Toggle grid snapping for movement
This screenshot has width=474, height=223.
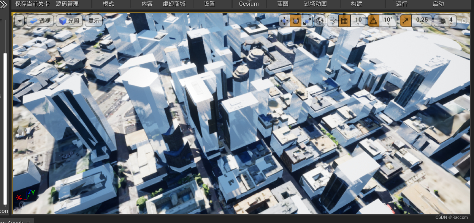(344, 21)
